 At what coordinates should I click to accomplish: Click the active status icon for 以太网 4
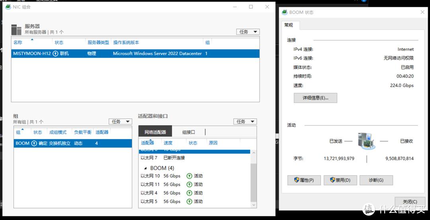pyautogui.click(x=189, y=193)
